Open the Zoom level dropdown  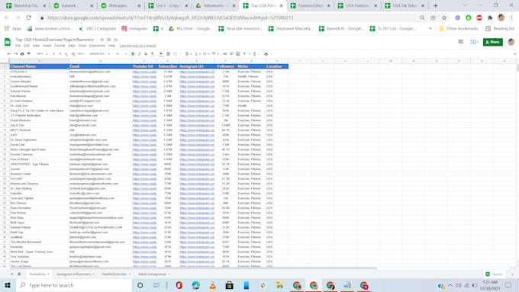coord(42,53)
